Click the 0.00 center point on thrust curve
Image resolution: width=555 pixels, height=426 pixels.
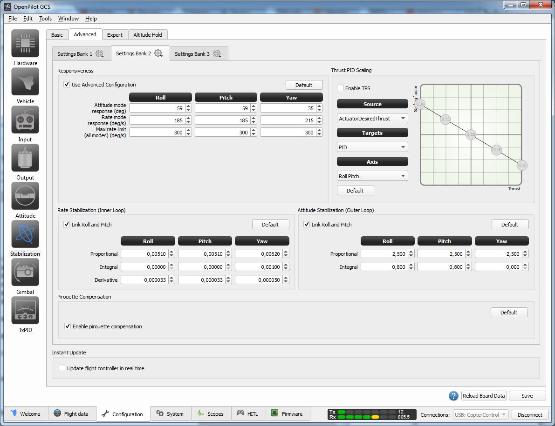(x=471, y=134)
